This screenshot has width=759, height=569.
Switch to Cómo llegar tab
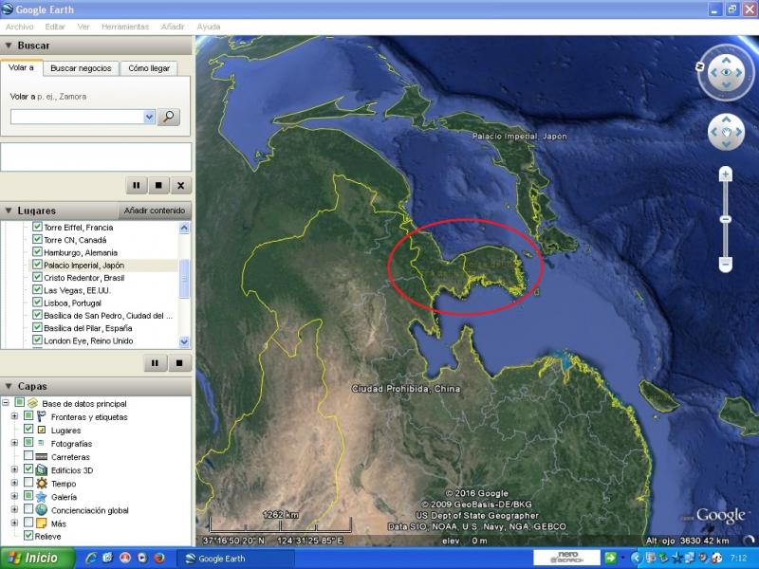[149, 68]
